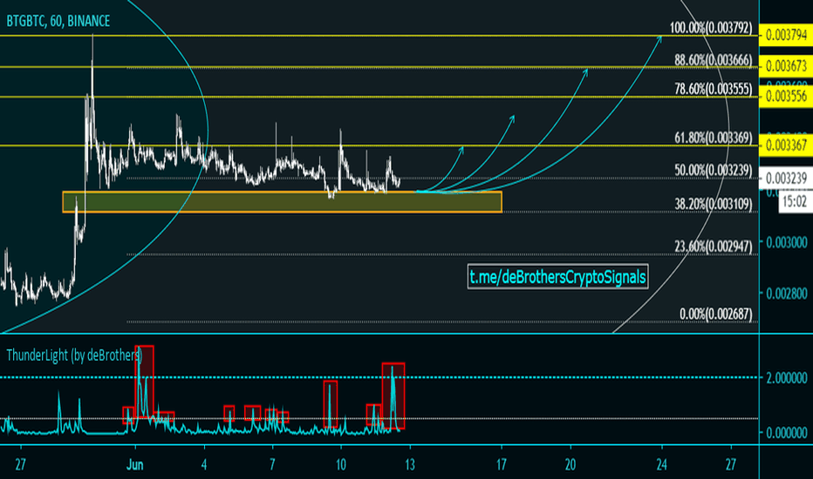Click the 0.002800 price axis value

point(786,293)
